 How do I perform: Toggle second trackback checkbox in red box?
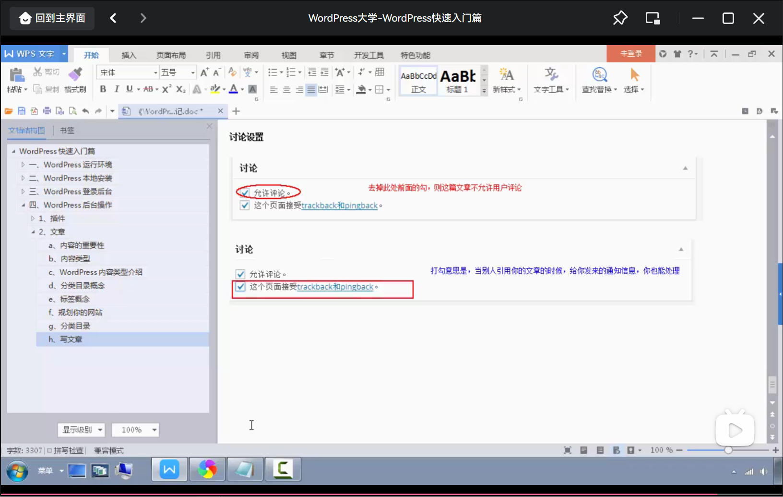point(240,287)
